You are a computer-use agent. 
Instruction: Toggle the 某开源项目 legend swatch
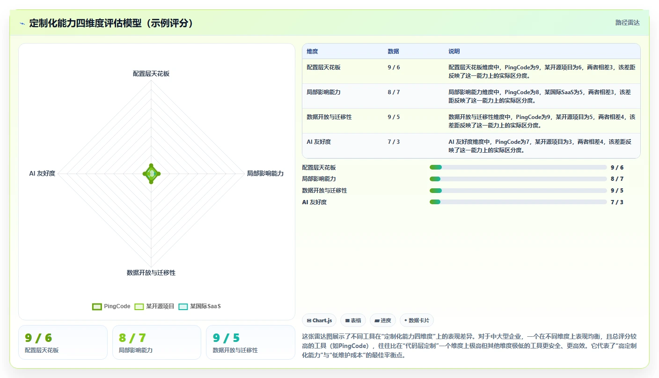139,307
